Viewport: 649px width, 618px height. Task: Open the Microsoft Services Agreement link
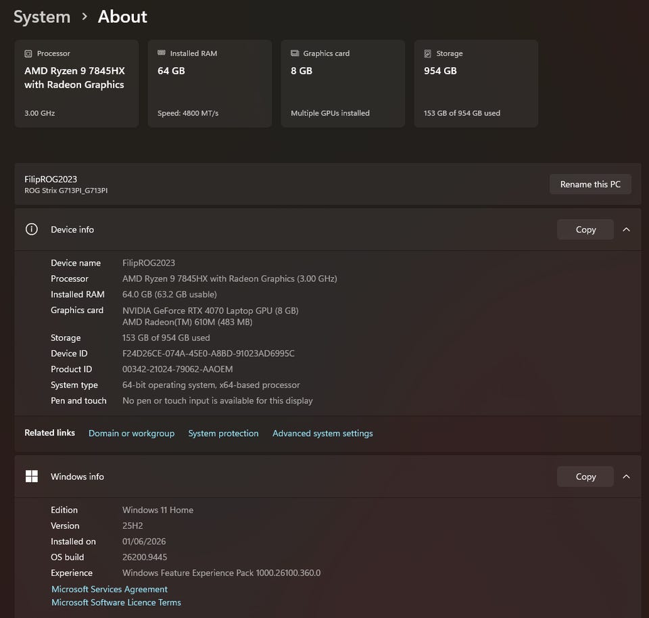pyautogui.click(x=110, y=589)
